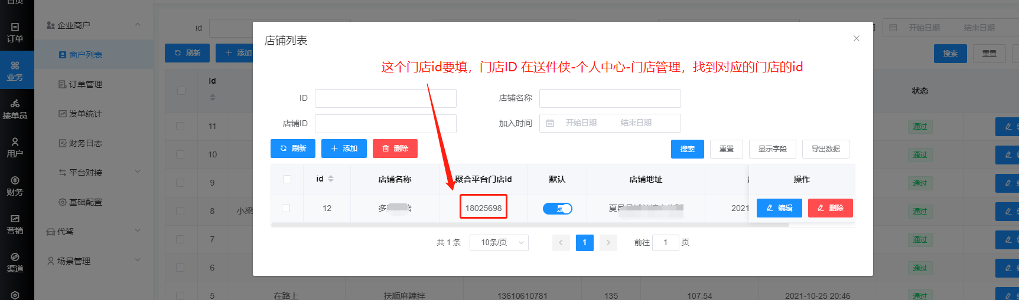Open the 10条/页 page size dropdown
Viewport: 1019px width, 300px height.
[x=499, y=242]
